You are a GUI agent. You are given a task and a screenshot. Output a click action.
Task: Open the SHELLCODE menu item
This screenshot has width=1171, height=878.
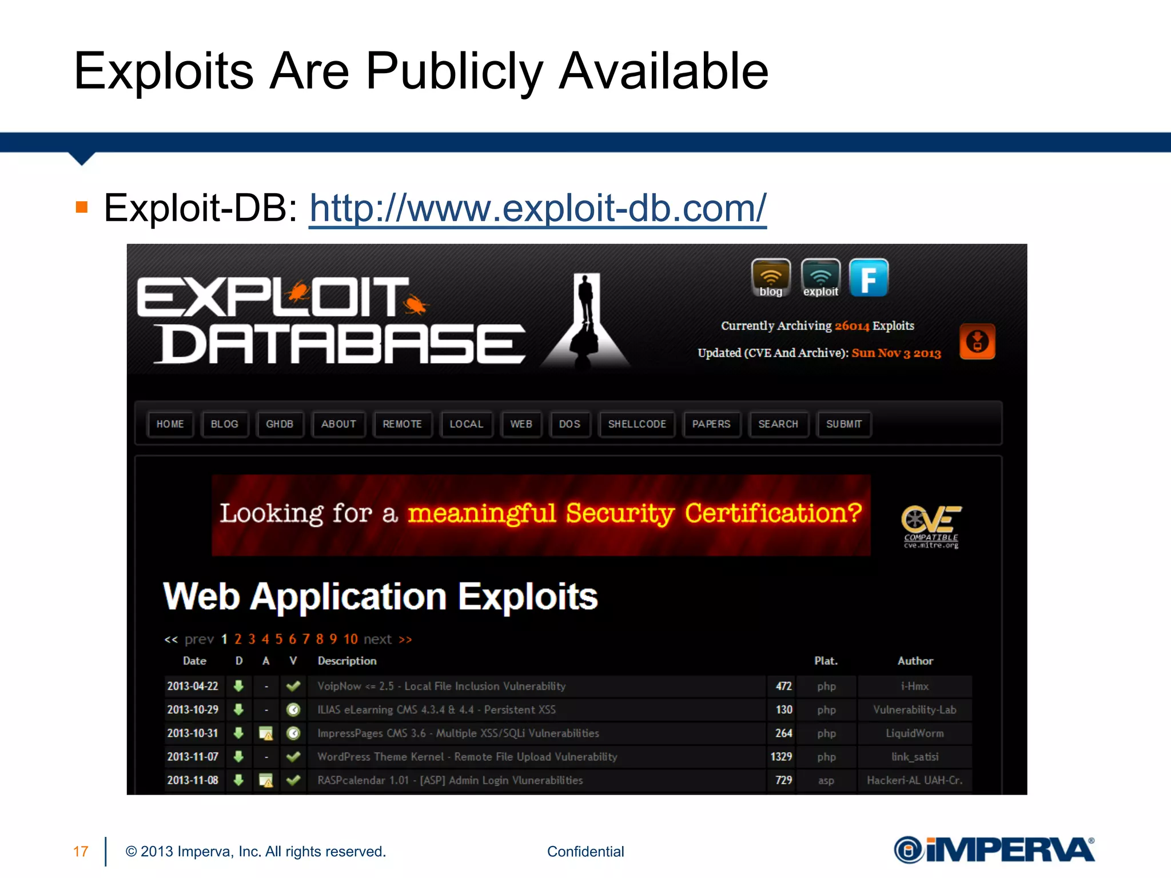click(637, 424)
